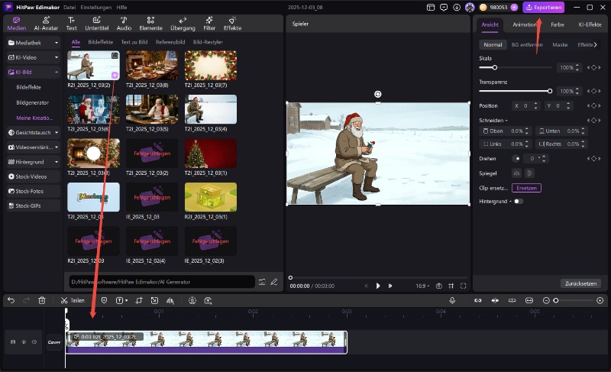Click the timeline zoom in plus icon
611x372 pixels.
pos(600,300)
